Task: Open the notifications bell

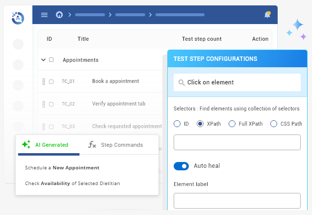Action: [267, 15]
